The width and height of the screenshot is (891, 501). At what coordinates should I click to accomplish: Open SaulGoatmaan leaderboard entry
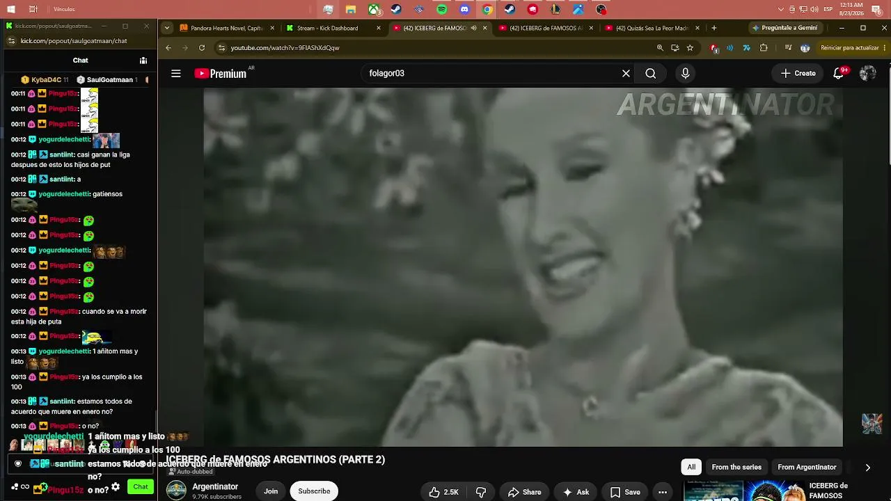click(107, 80)
